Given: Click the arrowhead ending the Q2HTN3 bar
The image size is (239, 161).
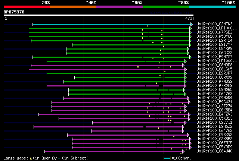Looking at the screenshot, I should click(192, 24).
